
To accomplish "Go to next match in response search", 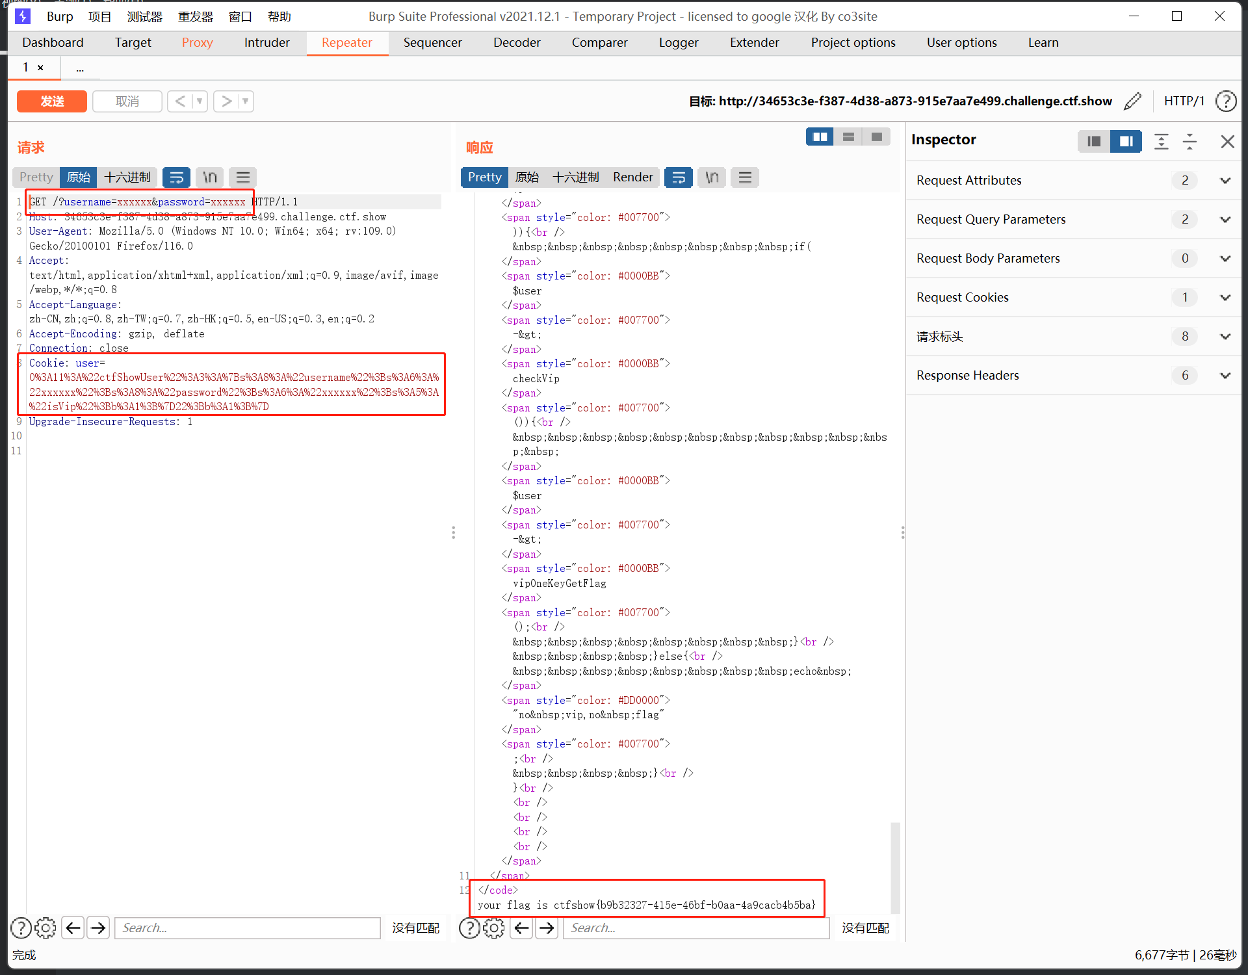I will [547, 928].
